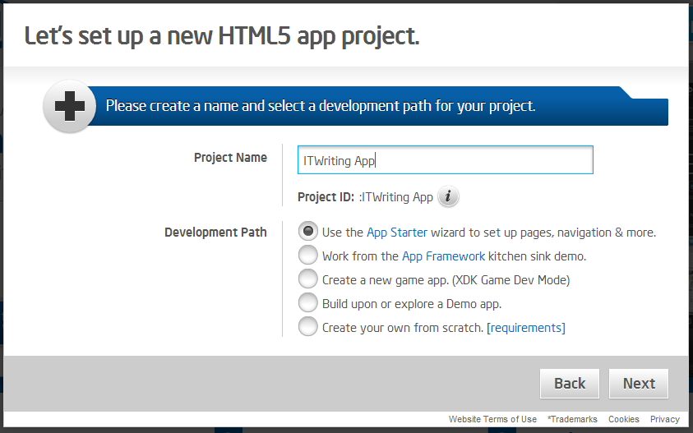The width and height of the screenshot is (693, 433).
Task: Choose the App Framework kitchen sink radio button
Action: [307, 255]
